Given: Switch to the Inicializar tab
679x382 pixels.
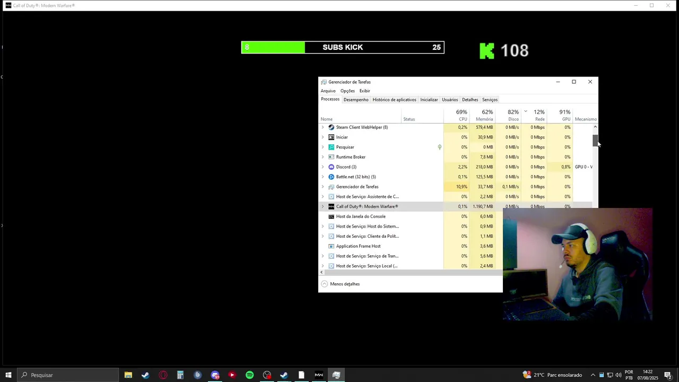Looking at the screenshot, I should (x=429, y=100).
